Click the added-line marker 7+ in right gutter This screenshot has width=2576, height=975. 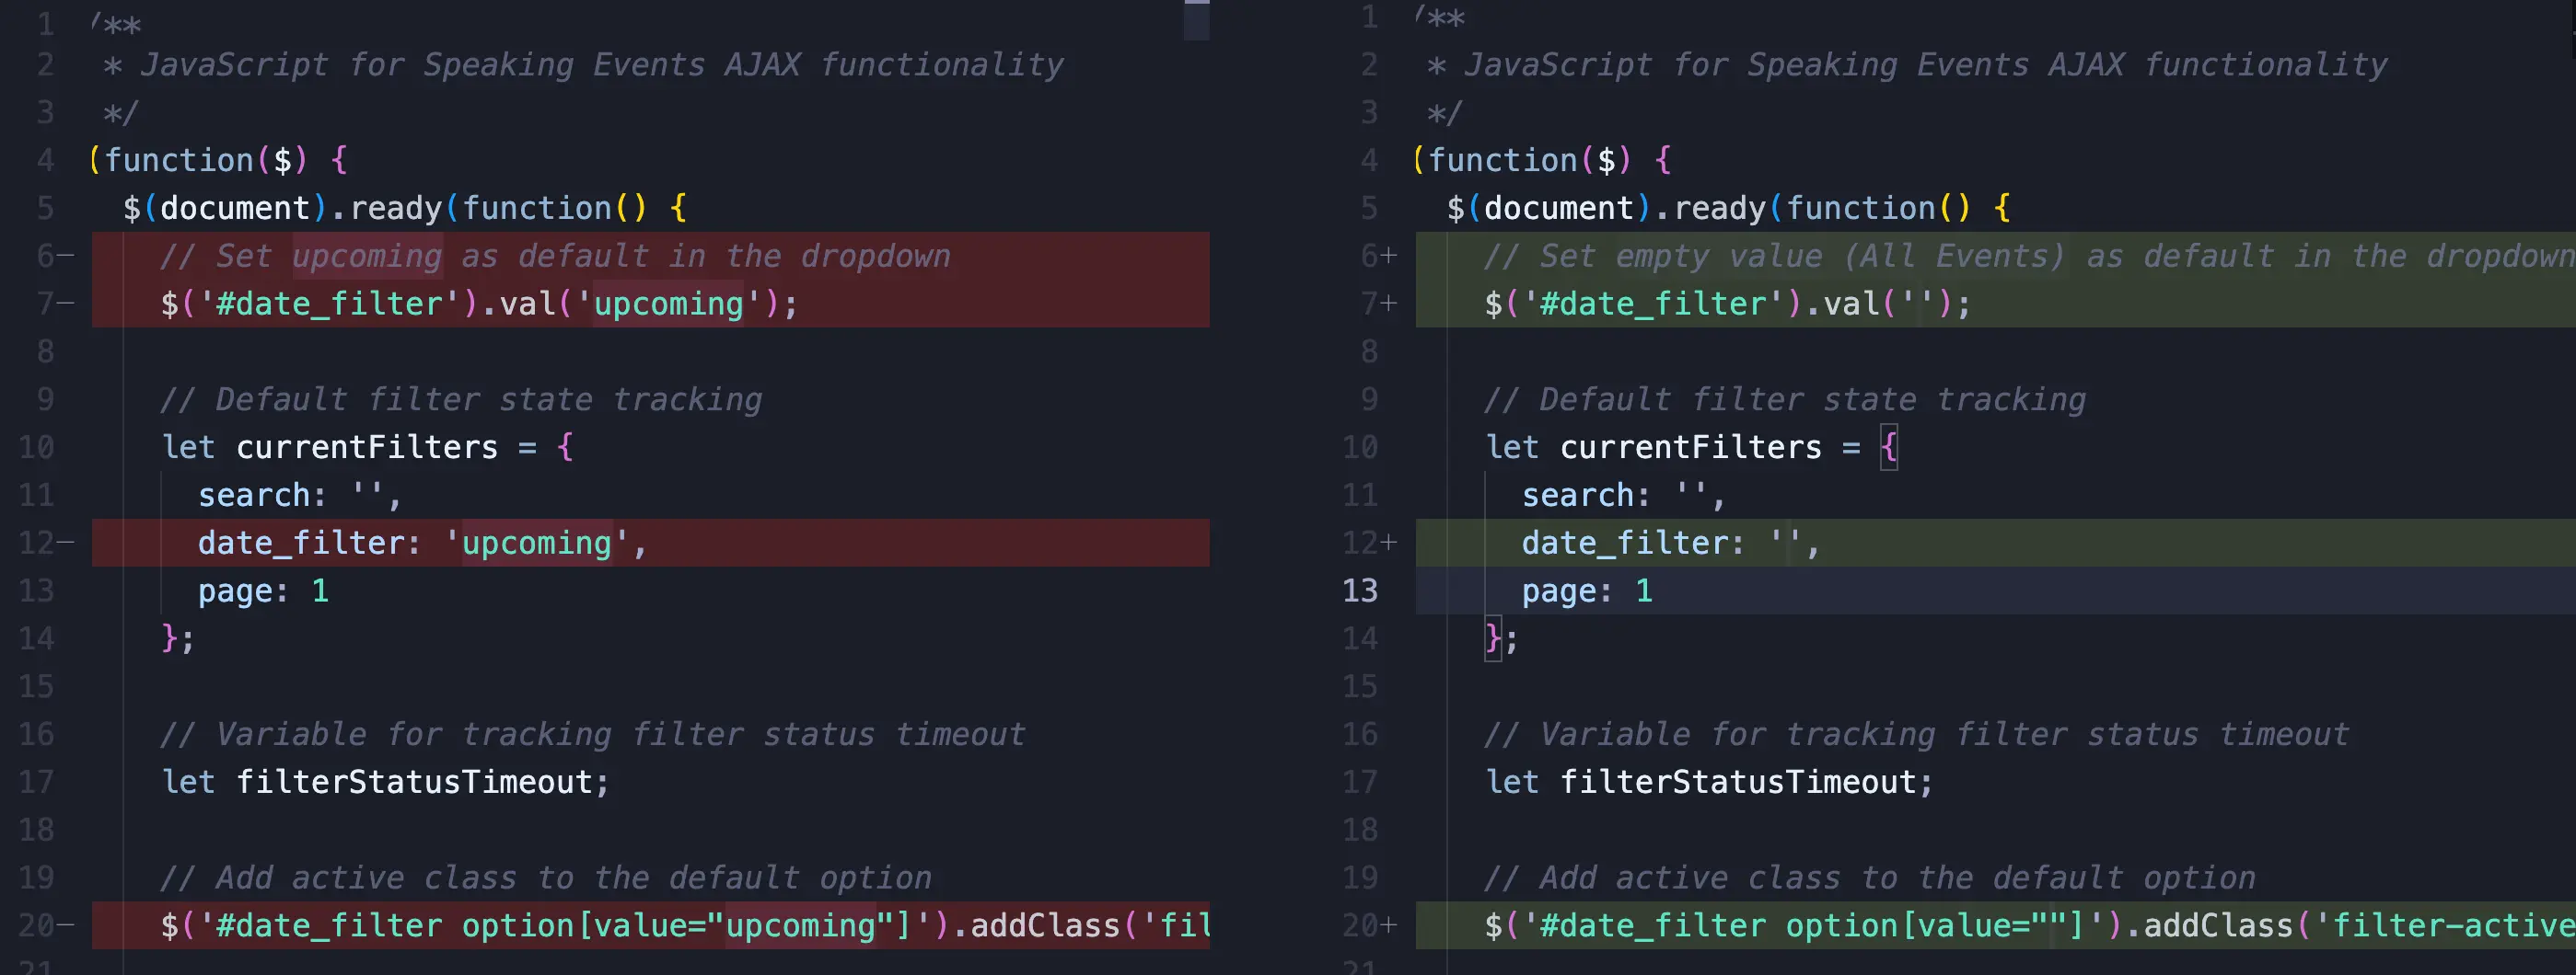1379,304
